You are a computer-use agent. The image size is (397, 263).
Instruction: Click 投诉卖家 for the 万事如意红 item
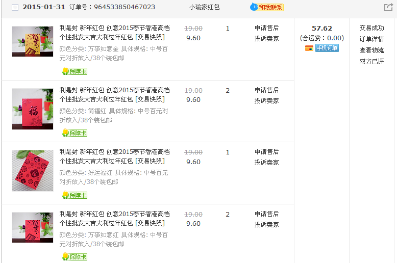(x=266, y=225)
